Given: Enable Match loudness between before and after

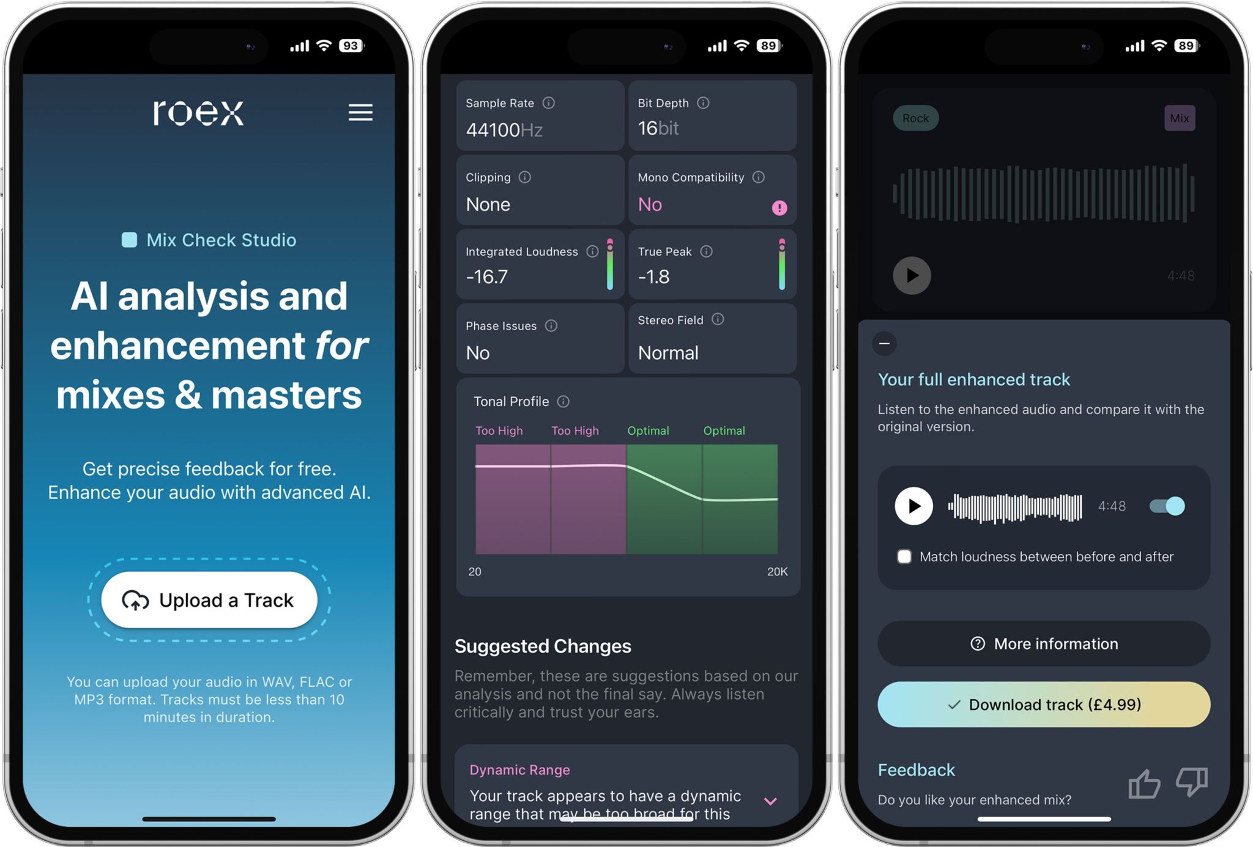Looking at the screenshot, I should [x=903, y=557].
